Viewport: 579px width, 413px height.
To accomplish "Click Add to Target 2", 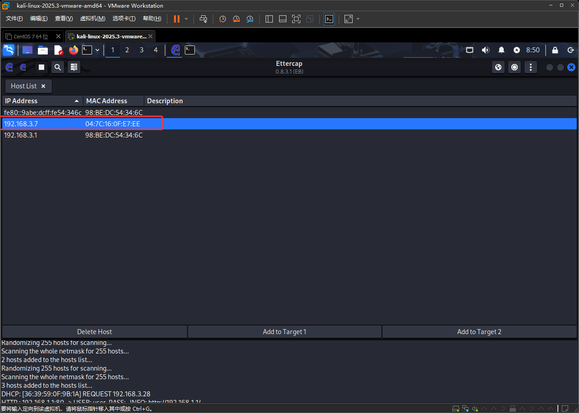I will (x=479, y=332).
